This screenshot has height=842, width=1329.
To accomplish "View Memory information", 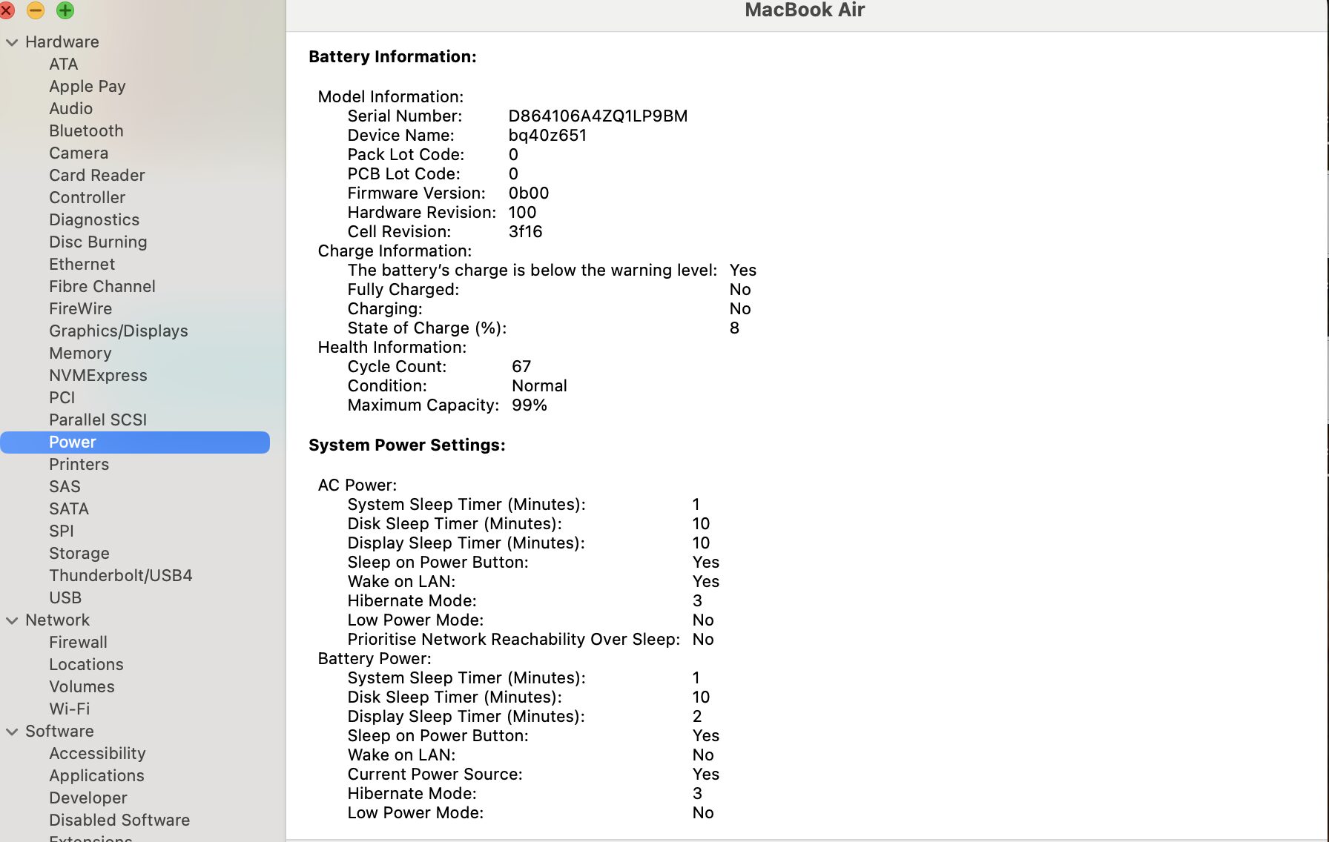I will coord(79,354).
